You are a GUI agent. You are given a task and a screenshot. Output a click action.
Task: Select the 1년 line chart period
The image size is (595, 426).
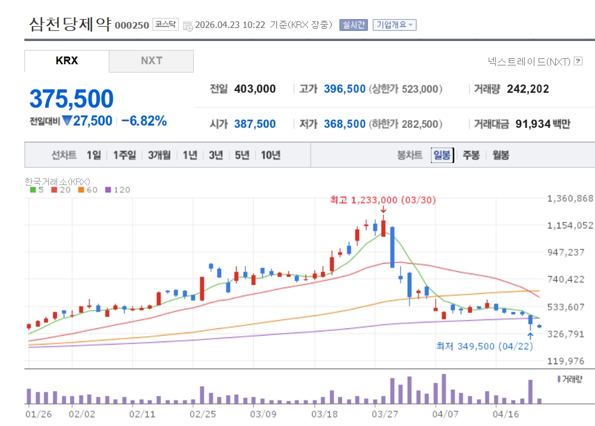190,155
